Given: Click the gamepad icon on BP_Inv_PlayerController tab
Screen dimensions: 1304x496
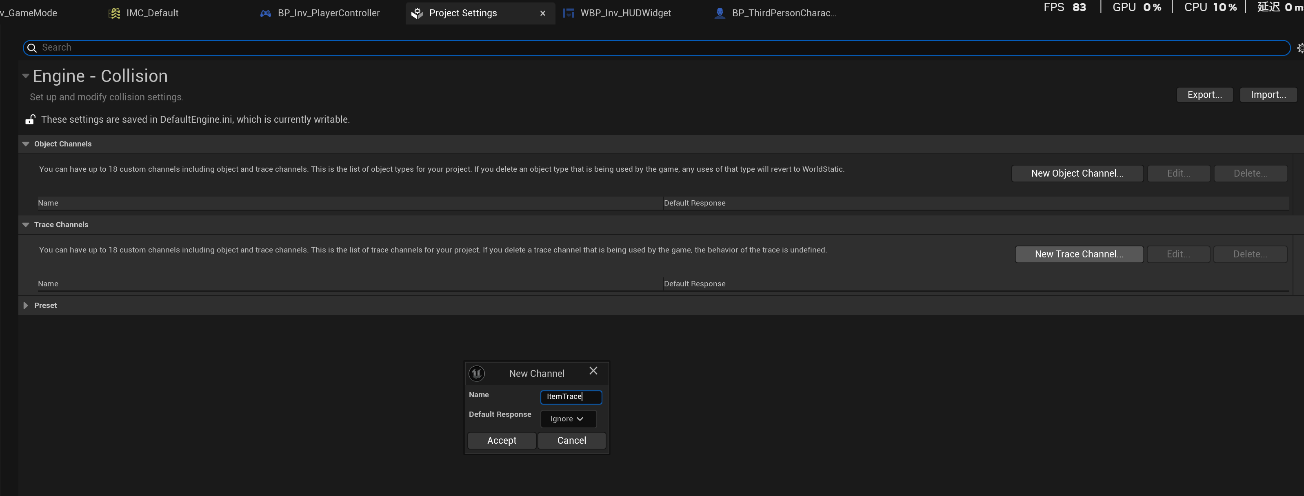Looking at the screenshot, I should pos(266,13).
